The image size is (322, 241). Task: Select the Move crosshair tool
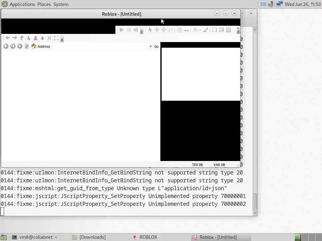[x=157, y=30]
